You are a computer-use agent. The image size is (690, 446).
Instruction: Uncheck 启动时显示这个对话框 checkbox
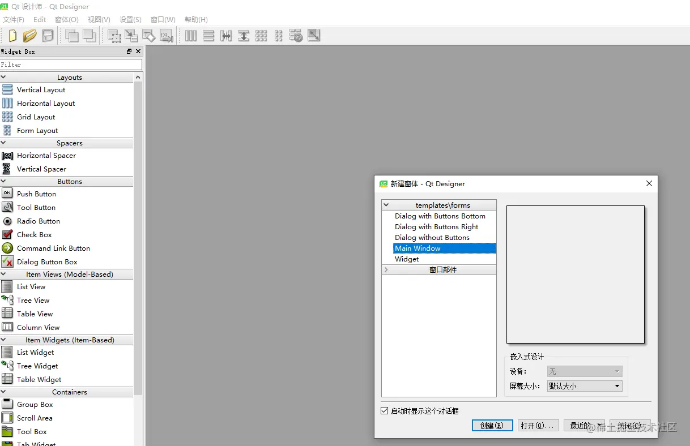(384, 410)
